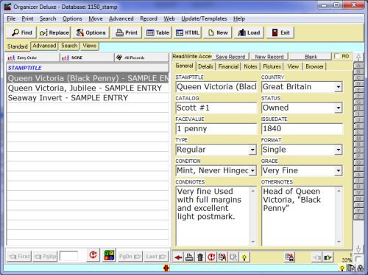Open the CONDITION dropdown arrow
The height and width of the screenshot is (275, 368).
[x=252, y=170]
